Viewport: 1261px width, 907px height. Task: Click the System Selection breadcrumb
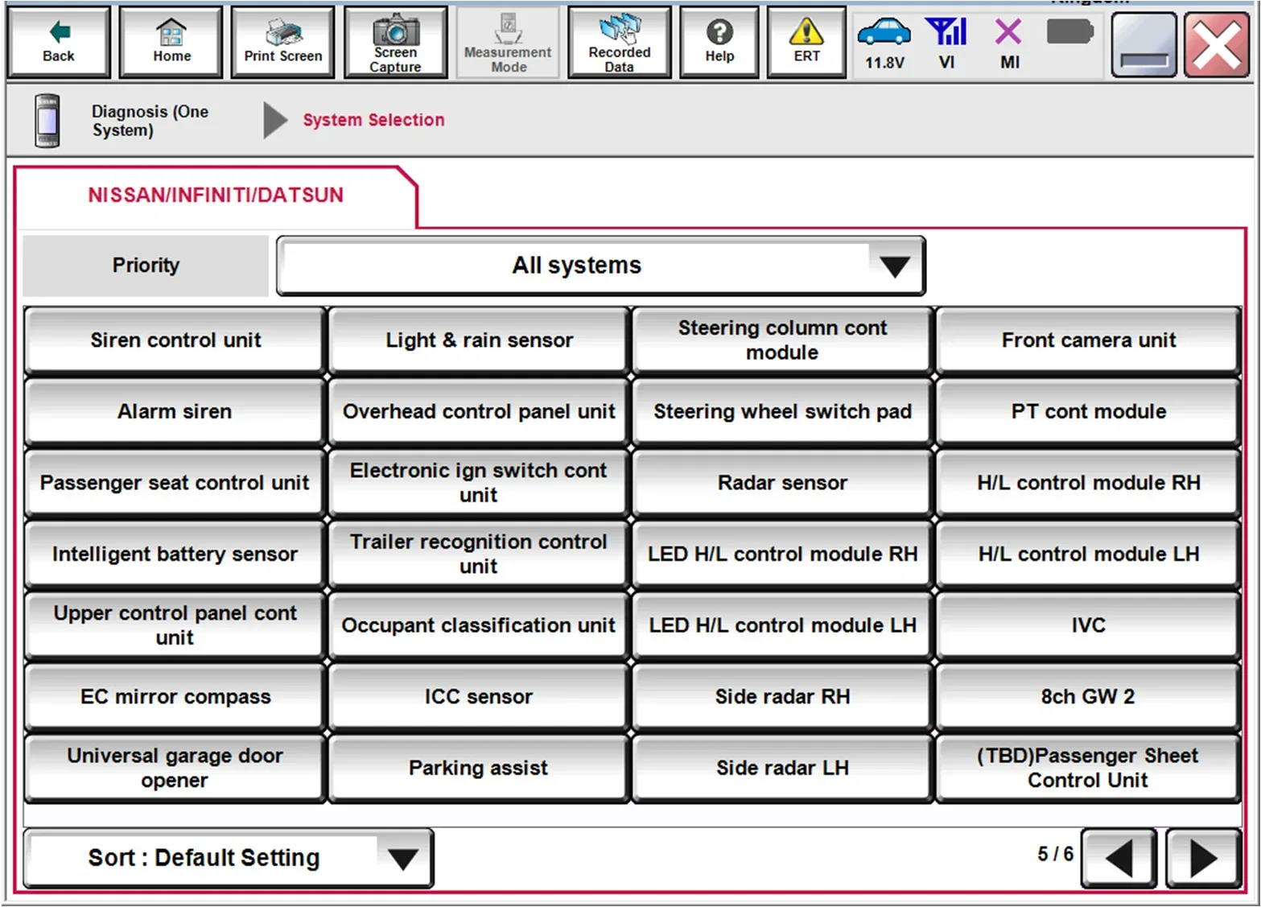pyautogui.click(x=373, y=120)
